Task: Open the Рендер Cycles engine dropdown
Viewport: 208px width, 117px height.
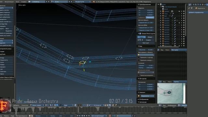Action: (x=83, y=2)
